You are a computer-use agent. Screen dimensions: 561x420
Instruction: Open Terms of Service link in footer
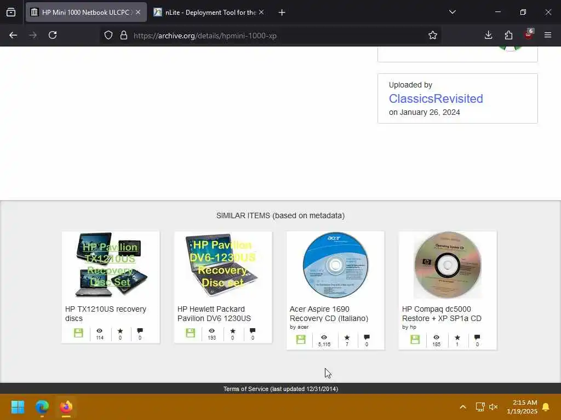280,389
